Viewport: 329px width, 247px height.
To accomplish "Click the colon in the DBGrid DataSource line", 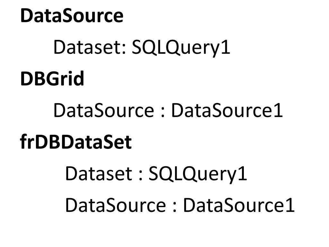I will [163, 112].
